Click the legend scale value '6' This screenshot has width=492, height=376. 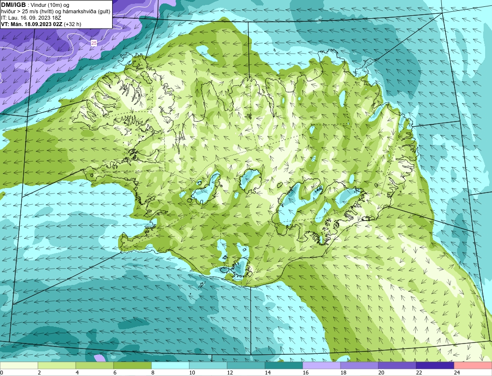coord(115,373)
